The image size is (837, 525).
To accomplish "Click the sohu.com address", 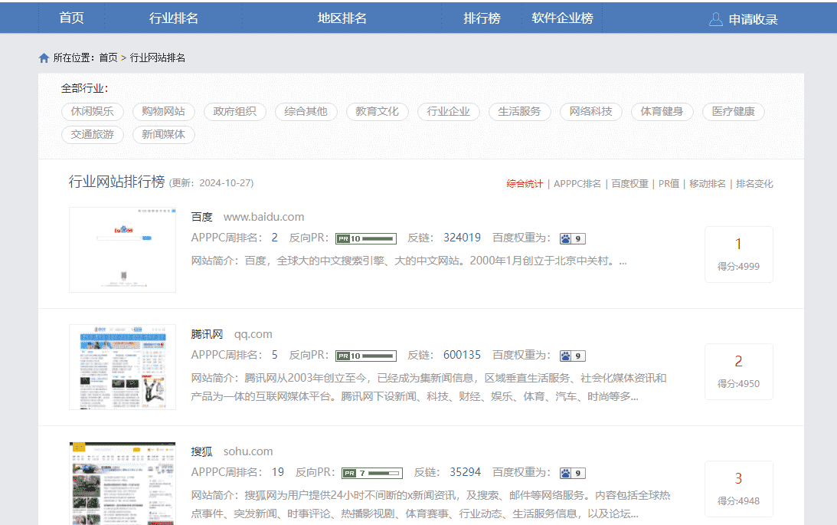I will pyautogui.click(x=248, y=451).
